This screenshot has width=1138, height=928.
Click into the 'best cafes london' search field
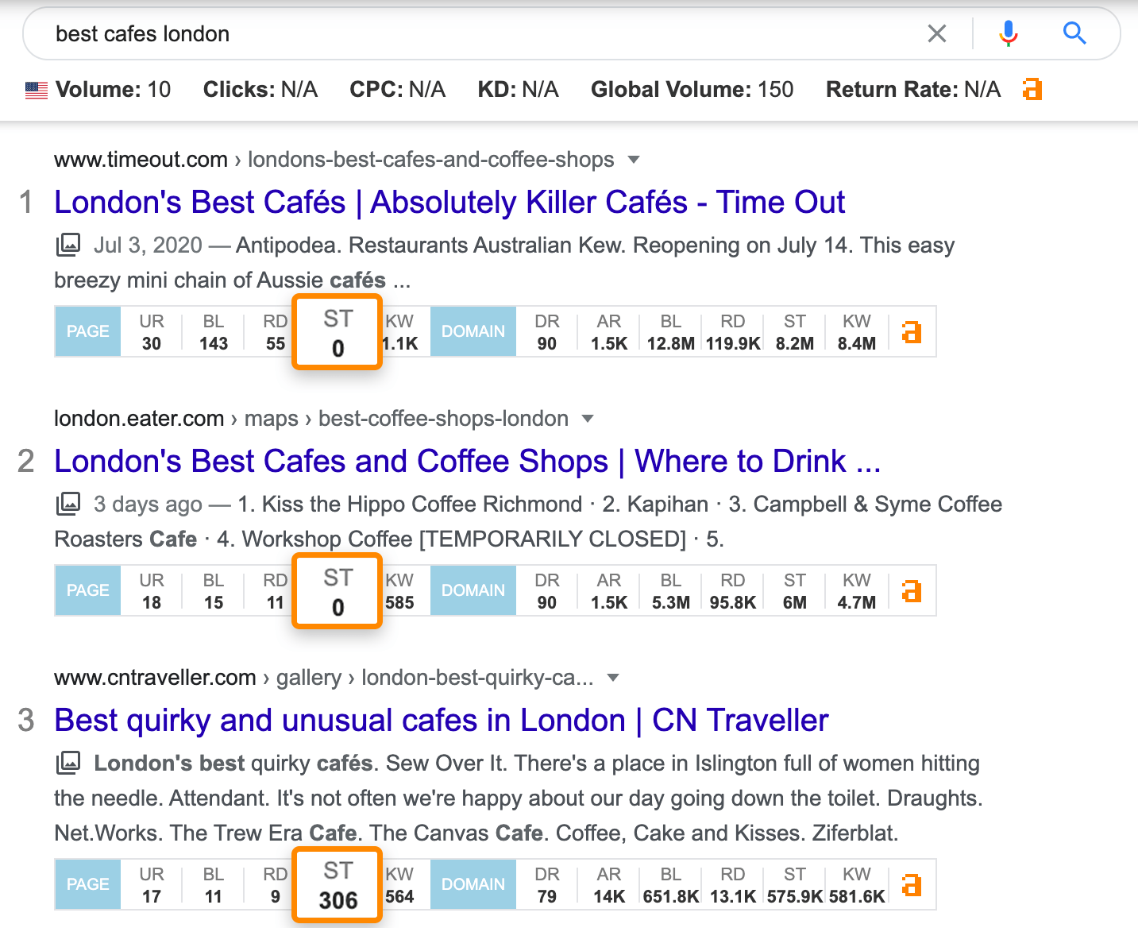click(476, 33)
